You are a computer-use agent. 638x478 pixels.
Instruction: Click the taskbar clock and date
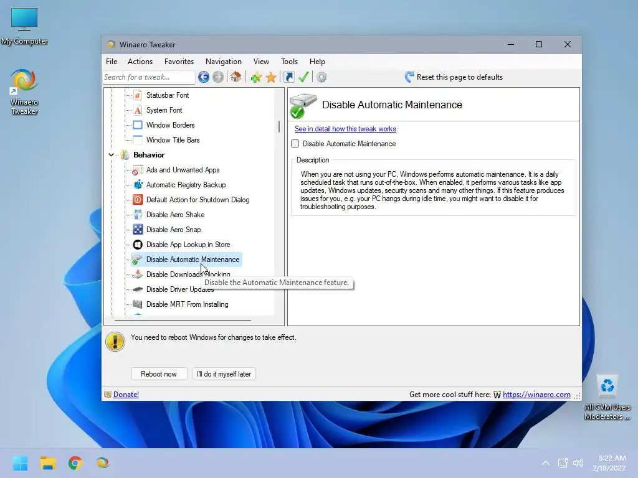(609, 463)
